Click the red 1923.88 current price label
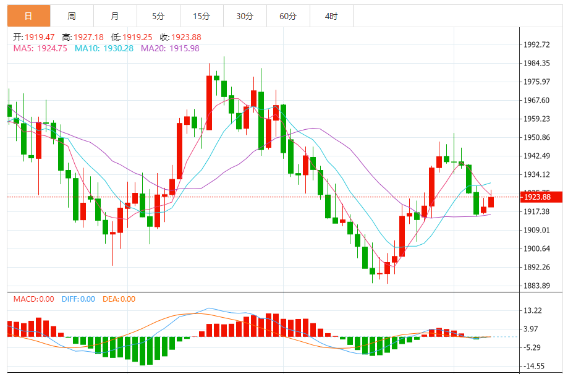The width and height of the screenshot is (568, 374). (x=541, y=197)
